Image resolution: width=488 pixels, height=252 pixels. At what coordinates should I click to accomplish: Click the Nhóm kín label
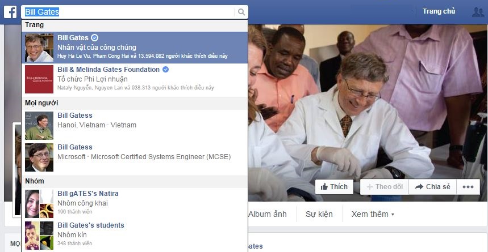coord(72,235)
